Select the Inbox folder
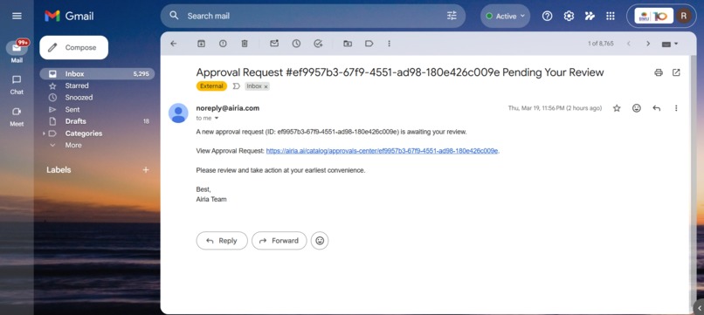Image resolution: width=704 pixels, height=315 pixels. 97,74
